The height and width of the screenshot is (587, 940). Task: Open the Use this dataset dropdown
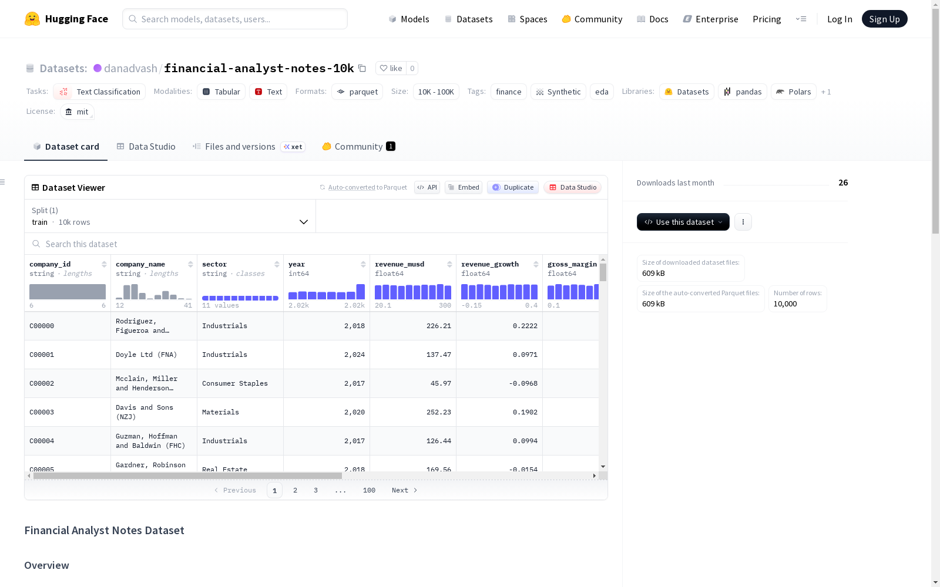pyautogui.click(x=683, y=222)
